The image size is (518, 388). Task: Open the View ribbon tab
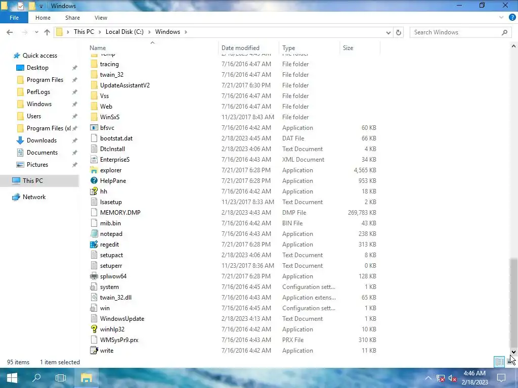101,18
